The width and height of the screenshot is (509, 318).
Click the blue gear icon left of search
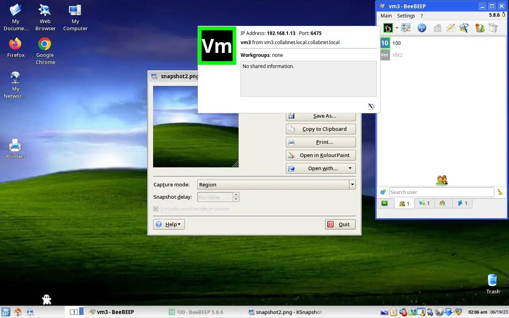pos(383,192)
